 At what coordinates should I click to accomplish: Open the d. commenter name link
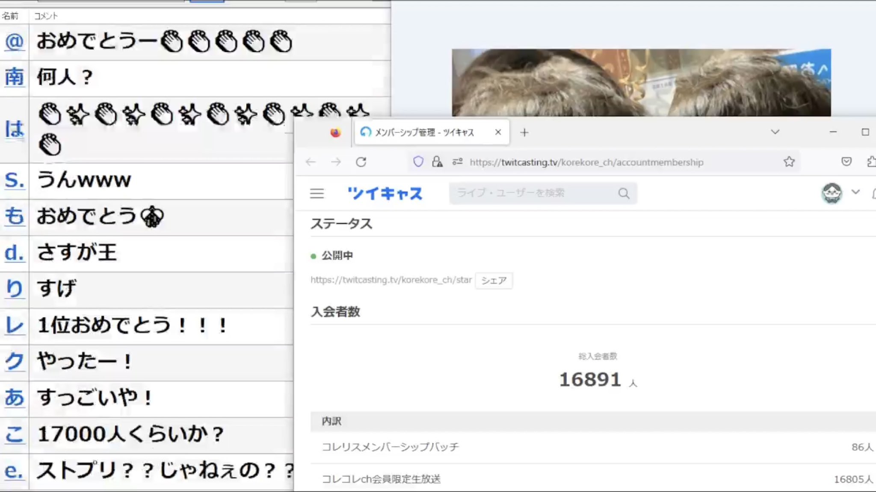pyautogui.click(x=14, y=252)
